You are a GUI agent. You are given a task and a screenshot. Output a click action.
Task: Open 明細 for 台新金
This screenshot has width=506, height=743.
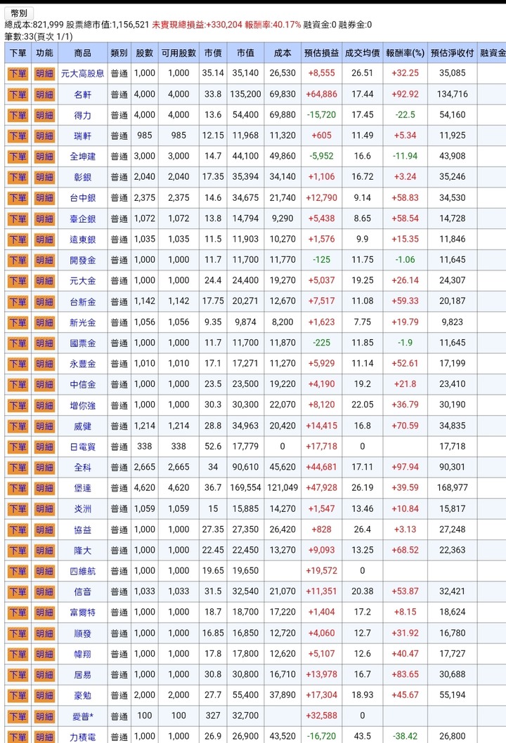click(x=44, y=302)
